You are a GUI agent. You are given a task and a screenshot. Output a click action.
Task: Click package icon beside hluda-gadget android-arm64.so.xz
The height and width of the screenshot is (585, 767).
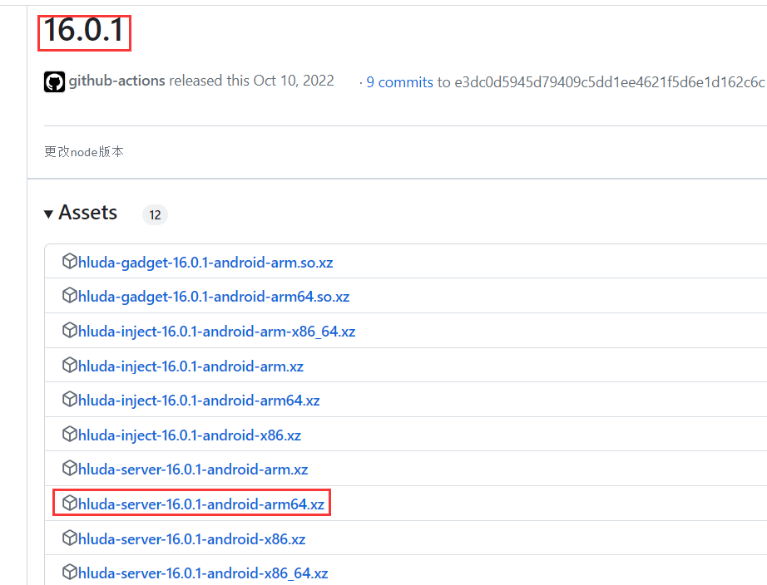coord(69,297)
